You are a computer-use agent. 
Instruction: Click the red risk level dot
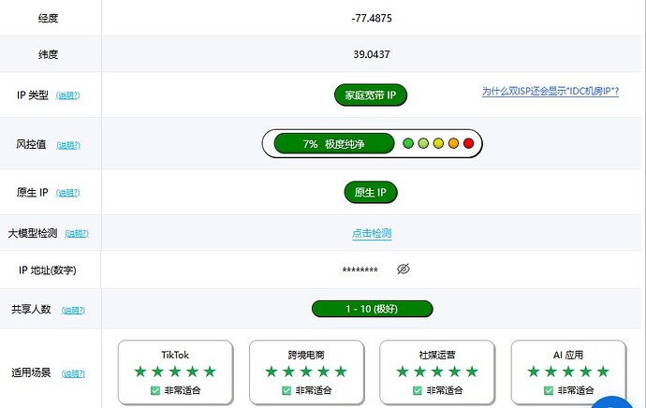[468, 143]
